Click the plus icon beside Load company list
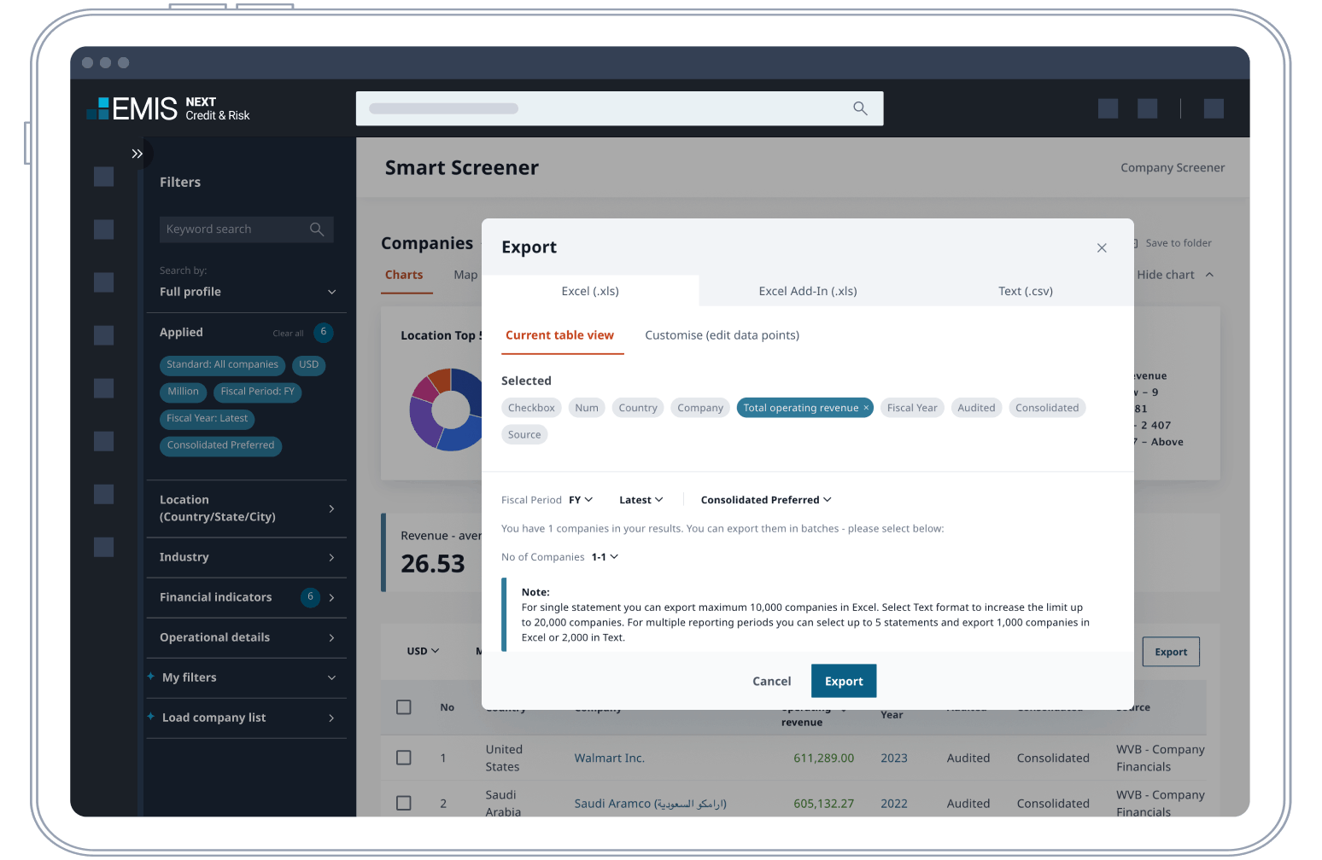 pyautogui.click(x=151, y=717)
